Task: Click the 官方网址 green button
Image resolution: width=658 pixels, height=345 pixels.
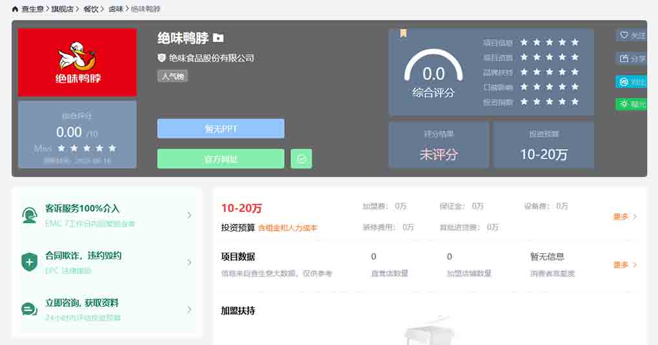Action: tap(220, 159)
